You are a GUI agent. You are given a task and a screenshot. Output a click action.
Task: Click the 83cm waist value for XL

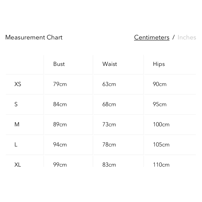[x=109, y=165]
